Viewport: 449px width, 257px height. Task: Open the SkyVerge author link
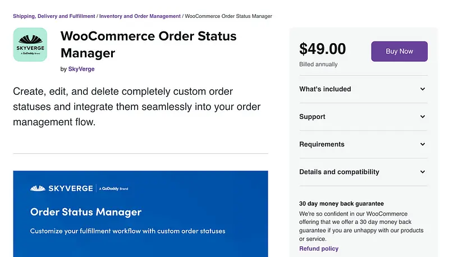pos(81,69)
